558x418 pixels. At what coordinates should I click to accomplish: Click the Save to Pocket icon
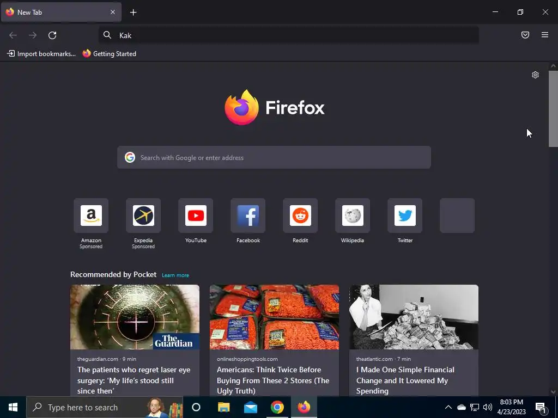[525, 35]
